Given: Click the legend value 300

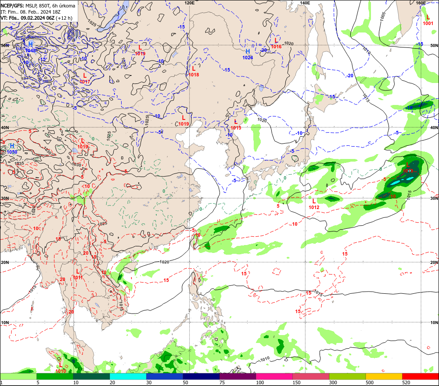Looking at the screenshot, I should pos(333,382).
